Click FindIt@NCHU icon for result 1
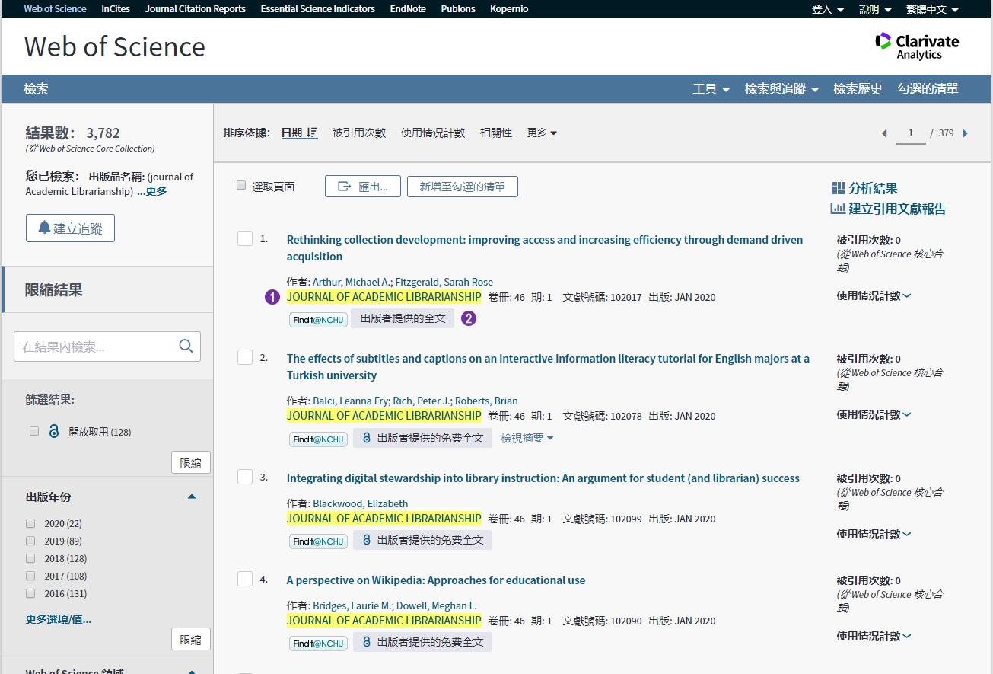This screenshot has height=674, width=993. 318,320
